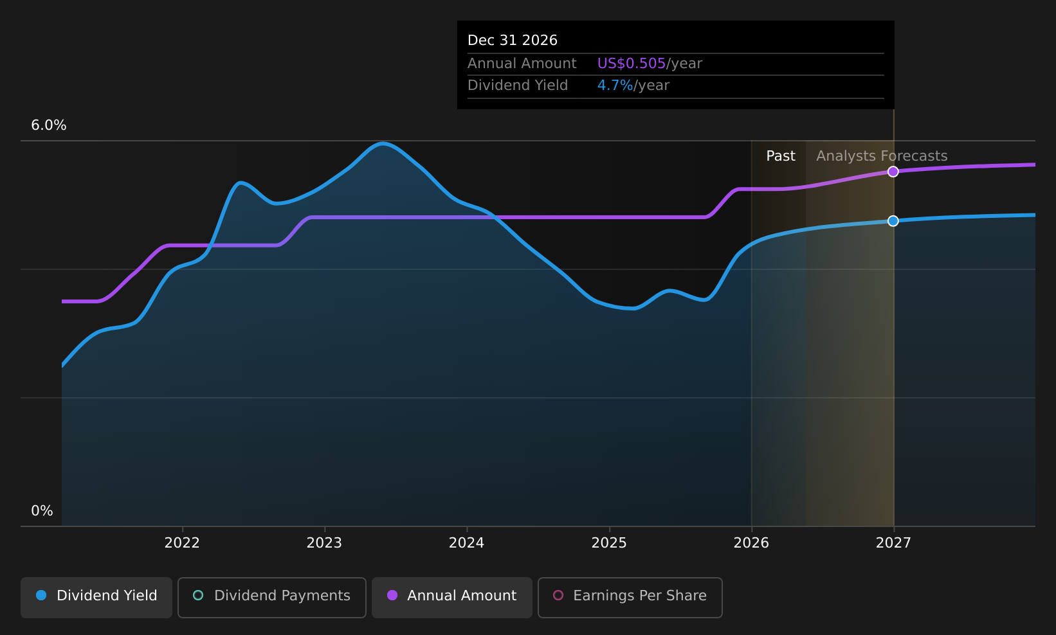Click the Analysts Forecasts label
The height and width of the screenshot is (635, 1056).
[882, 156]
